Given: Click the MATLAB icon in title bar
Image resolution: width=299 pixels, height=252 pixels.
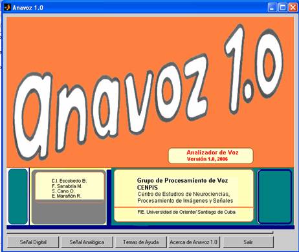Looking at the screenshot, I should (x=8, y=8).
